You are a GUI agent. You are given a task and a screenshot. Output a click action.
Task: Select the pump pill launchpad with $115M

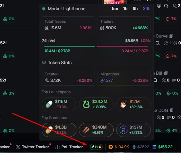59,104
